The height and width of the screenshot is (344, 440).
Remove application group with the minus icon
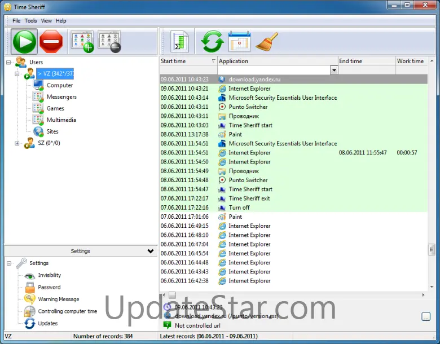click(x=109, y=42)
